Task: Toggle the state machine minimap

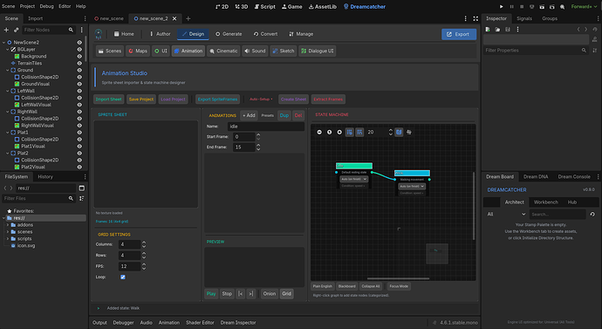Action: (x=399, y=132)
